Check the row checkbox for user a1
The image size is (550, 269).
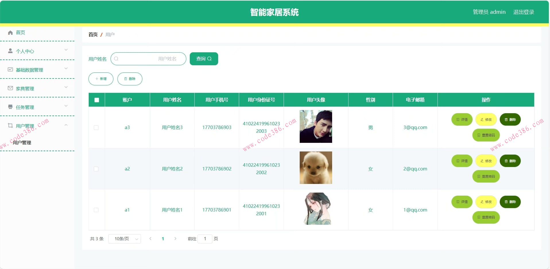(x=96, y=210)
